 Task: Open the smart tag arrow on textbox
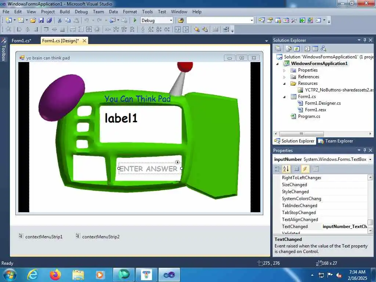(x=177, y=162)
